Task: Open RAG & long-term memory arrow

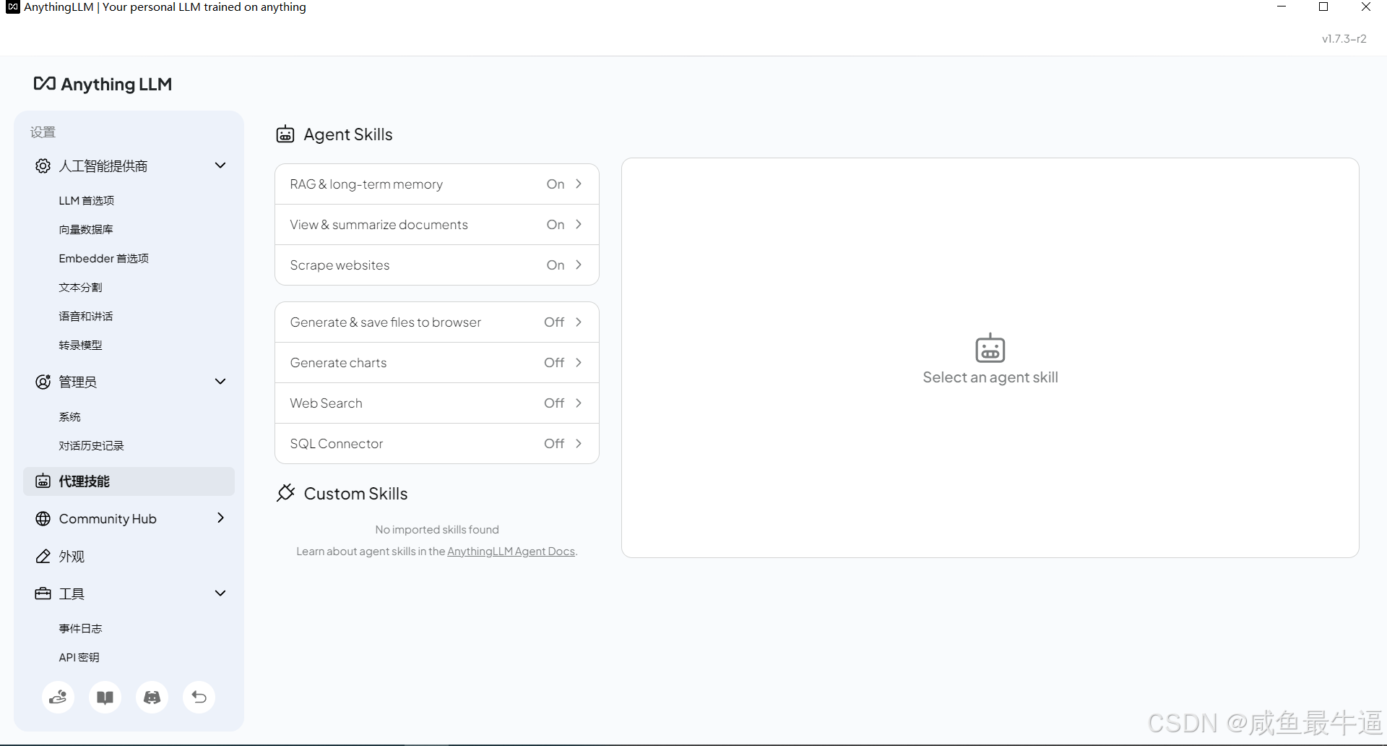Action: (579, 184)
